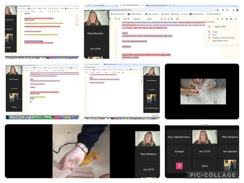Redo edit next to undo near Petra's webcam
The image size is (244, 183).
[119, 19]
